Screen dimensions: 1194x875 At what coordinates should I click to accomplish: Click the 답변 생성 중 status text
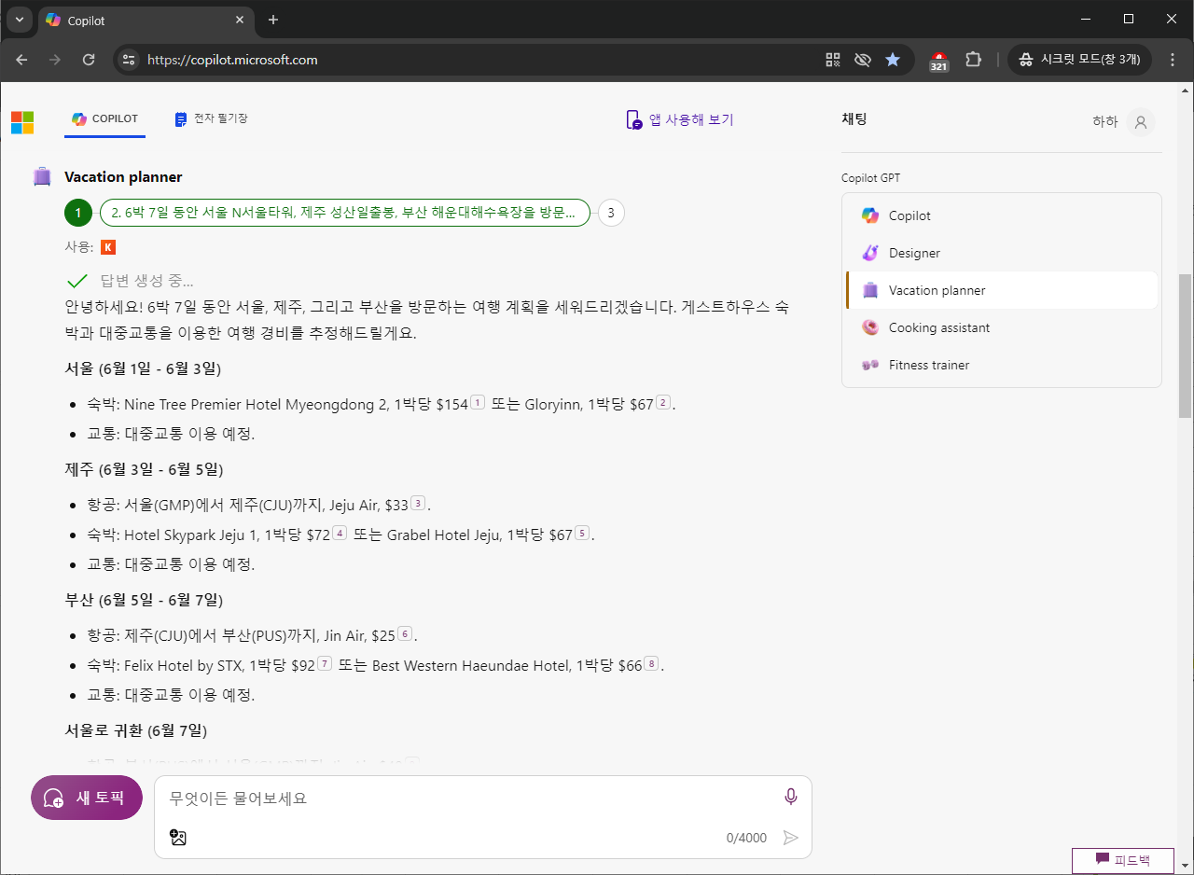click(146, 281)
